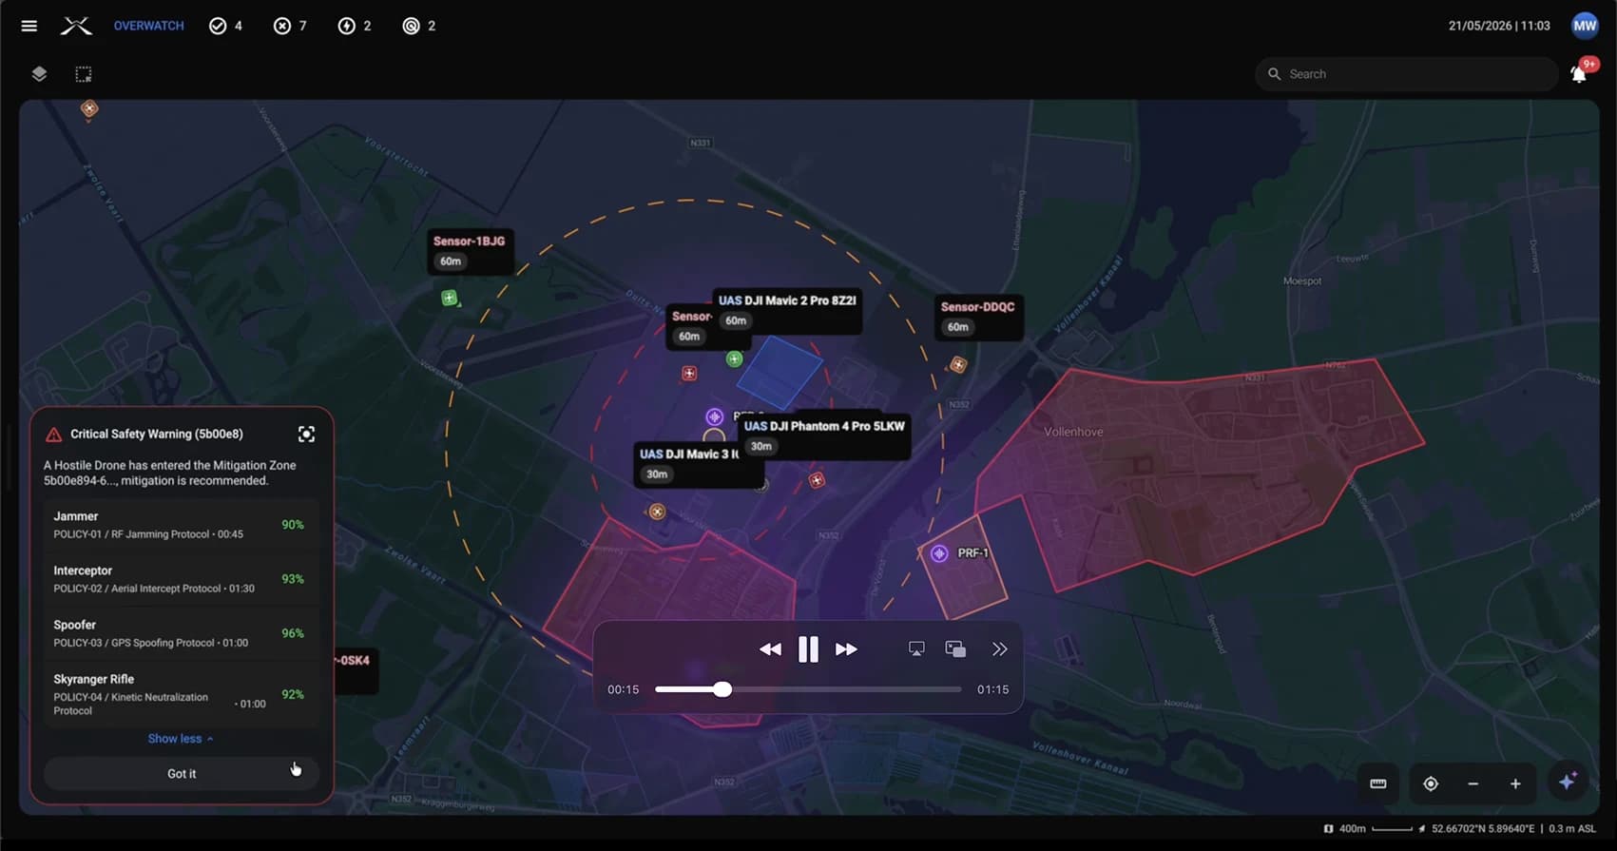The image size is (1617, 851).
Task: Click the 400m map scale indicator
Action: pyautogui.click(x=1368, y=829)
